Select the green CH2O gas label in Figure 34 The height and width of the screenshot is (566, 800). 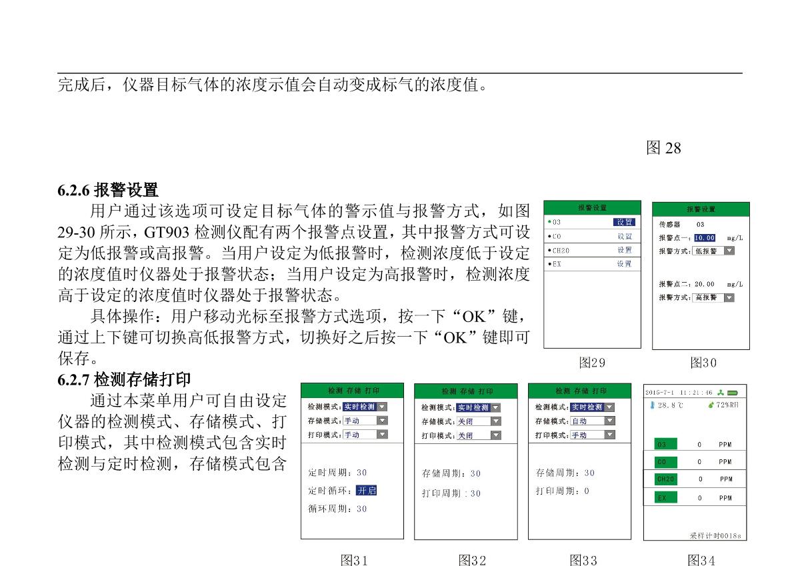665,479
